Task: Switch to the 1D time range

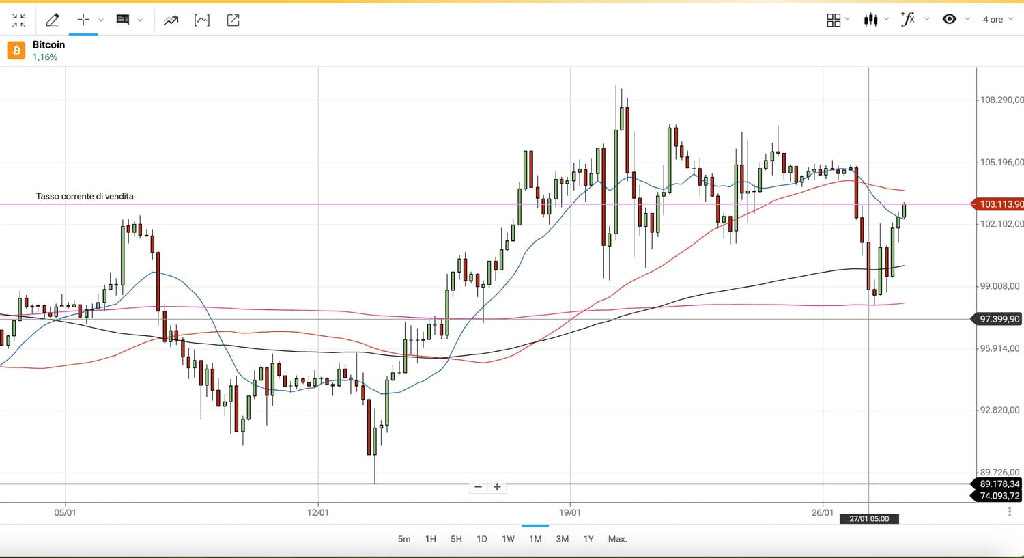Action: [x=481, y=539]
